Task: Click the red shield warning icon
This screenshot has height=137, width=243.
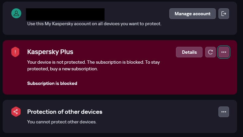Action: pos(16,52)
